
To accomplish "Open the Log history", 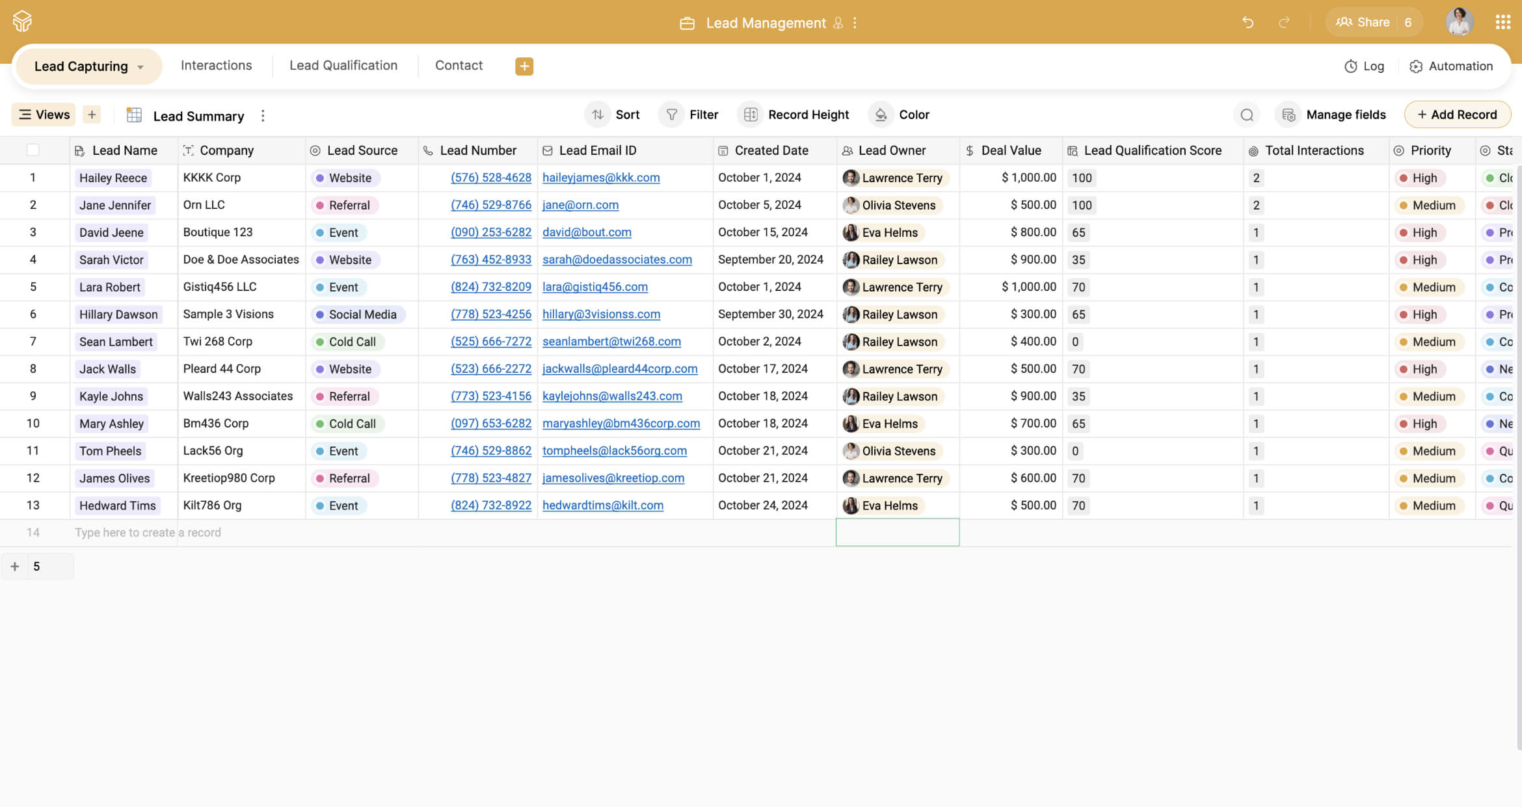I will 1364,66.
